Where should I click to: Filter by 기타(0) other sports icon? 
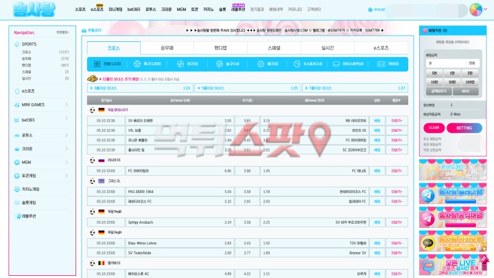coord(381,64)
